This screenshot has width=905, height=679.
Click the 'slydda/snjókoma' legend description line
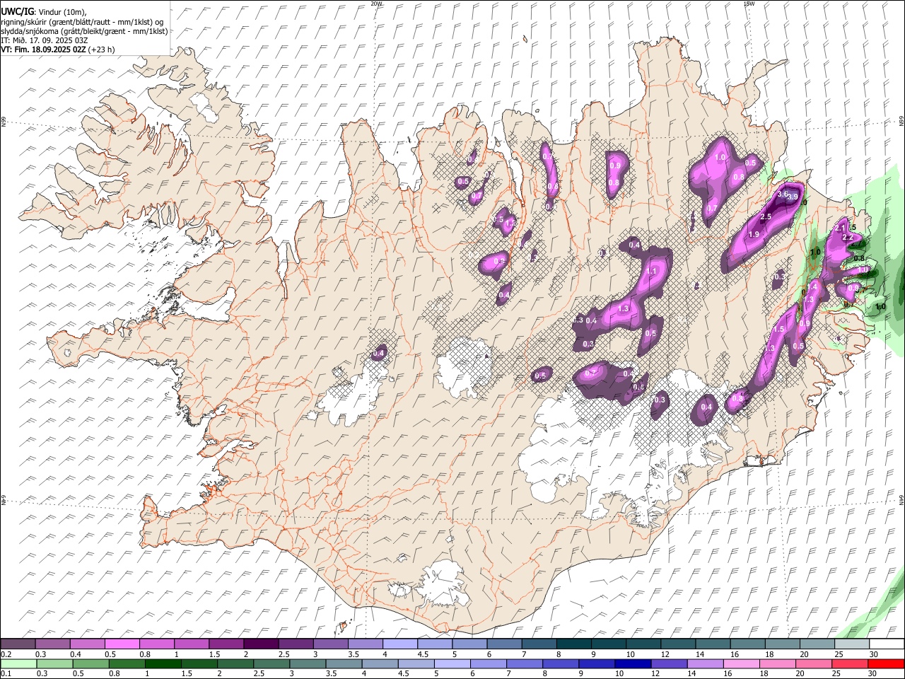tap(84, 31)
